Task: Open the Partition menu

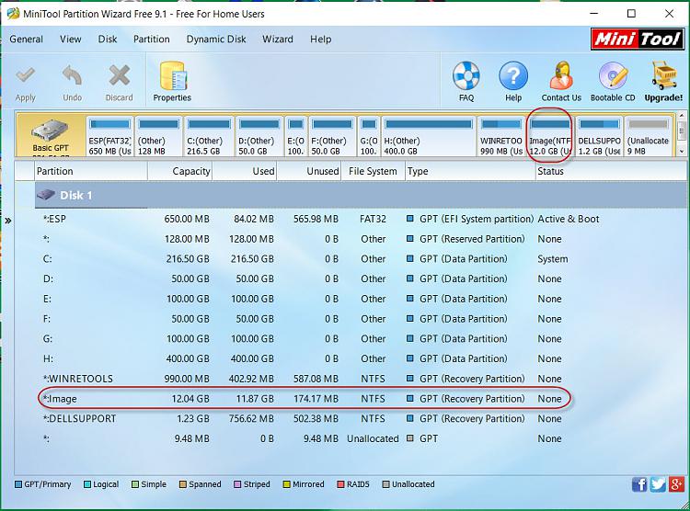Action: (x=152, y=40)
